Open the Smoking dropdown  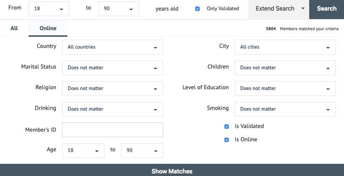click(x=285, y=109)
